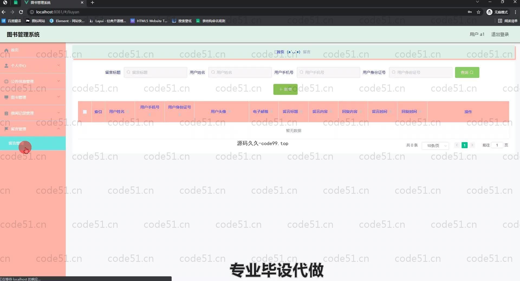This screenshot has height=281, width=520.
Task: Open the 图标网站 bookmark
Action: [x=35, y=21]
